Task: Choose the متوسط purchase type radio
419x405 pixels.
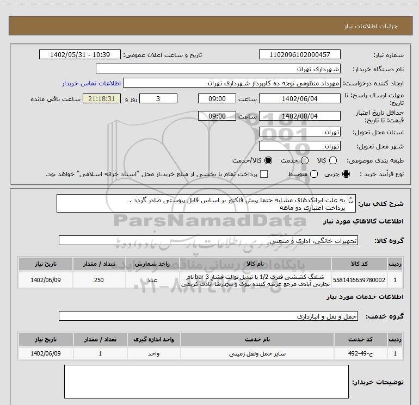Action: tap(314, 174)
